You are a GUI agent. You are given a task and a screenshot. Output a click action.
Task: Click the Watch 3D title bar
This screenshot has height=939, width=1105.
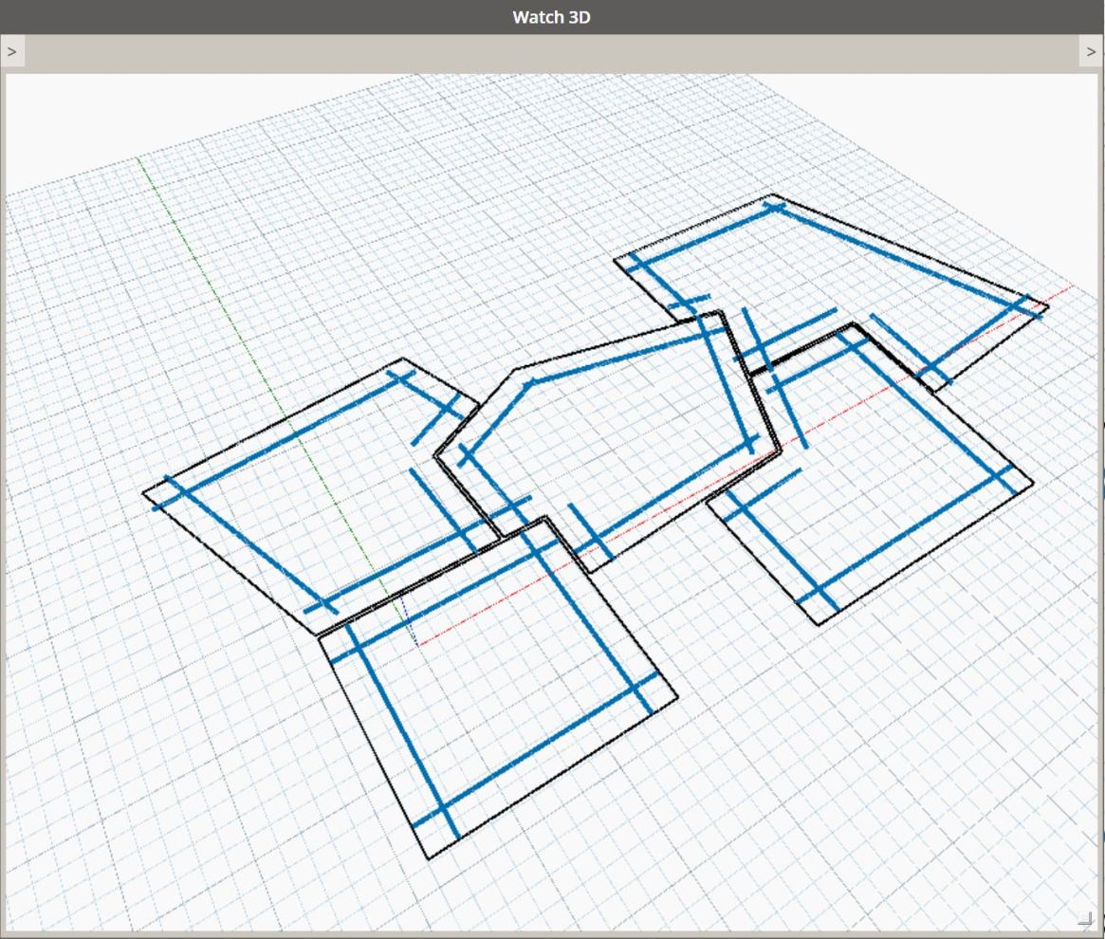pos(552,17)
